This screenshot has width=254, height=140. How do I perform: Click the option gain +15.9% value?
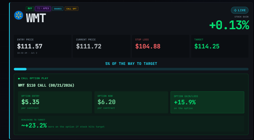tap(185, 102)
